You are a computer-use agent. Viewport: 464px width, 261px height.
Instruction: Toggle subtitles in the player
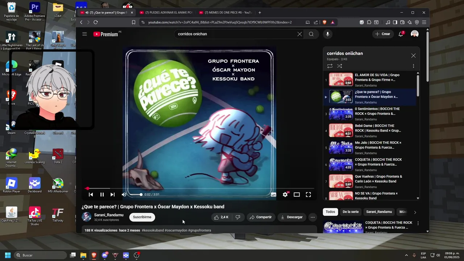tap(274, 195)
